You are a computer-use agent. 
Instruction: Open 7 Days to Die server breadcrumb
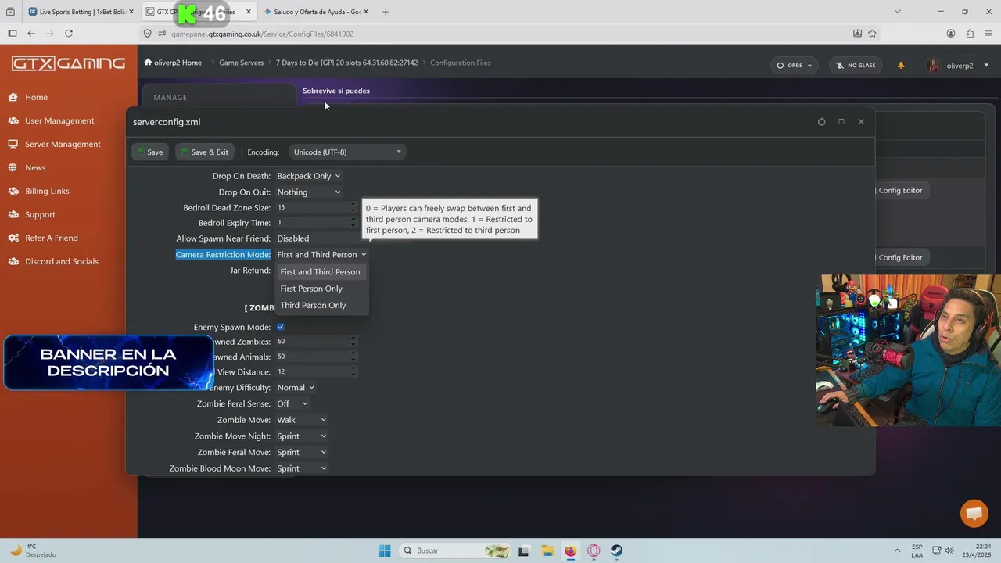click(x=346, y=63)
